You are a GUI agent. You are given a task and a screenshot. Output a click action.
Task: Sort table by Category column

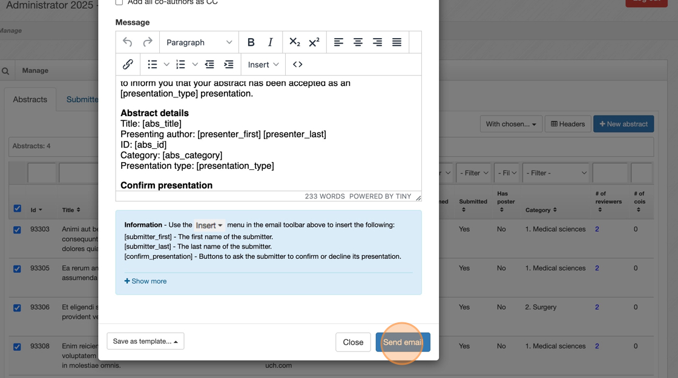click(555, 210)
